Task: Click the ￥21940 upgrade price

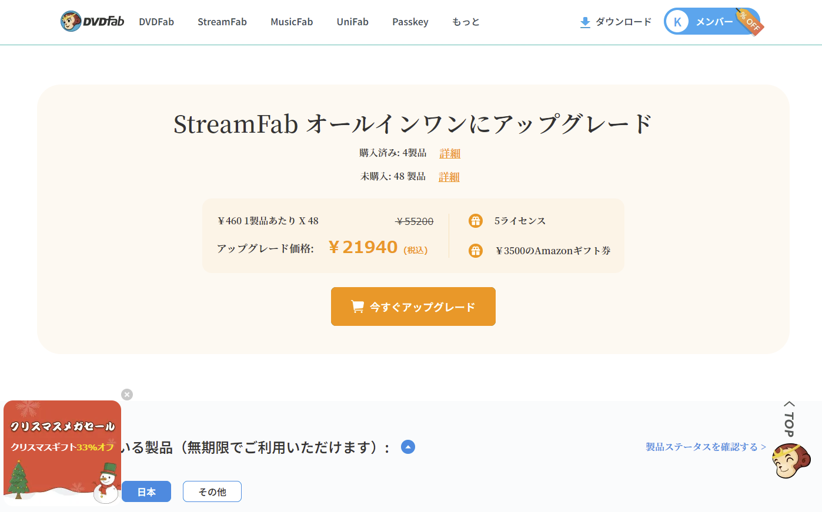Action: pos(363,247)
